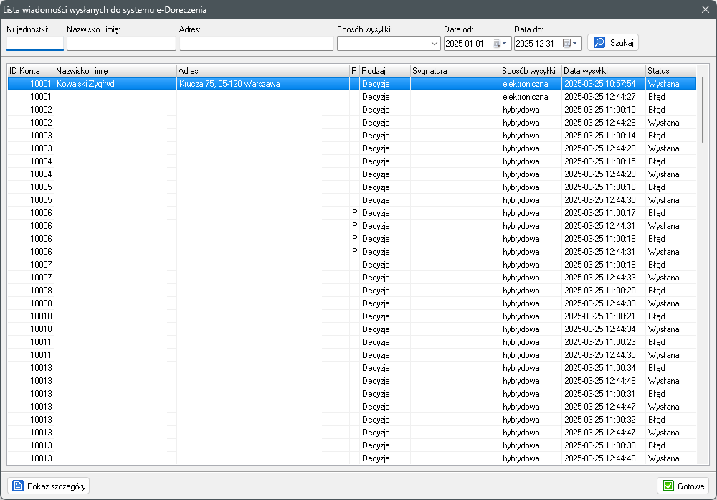Sort by Status column header
The height and width of the screenshot is (500, 717).
[670, 71]
